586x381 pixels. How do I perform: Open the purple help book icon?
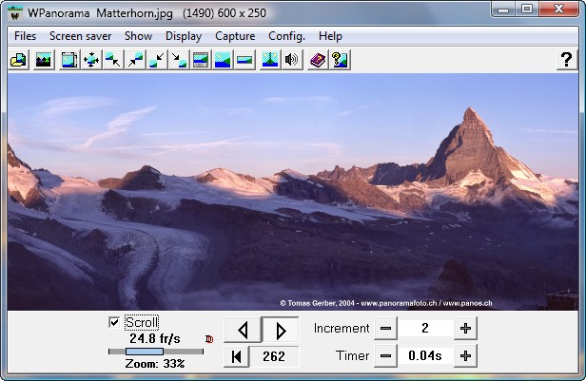pos(318,60)
